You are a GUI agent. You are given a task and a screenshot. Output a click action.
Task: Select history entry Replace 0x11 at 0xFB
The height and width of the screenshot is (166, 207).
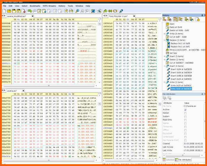(x=180, y=43)
